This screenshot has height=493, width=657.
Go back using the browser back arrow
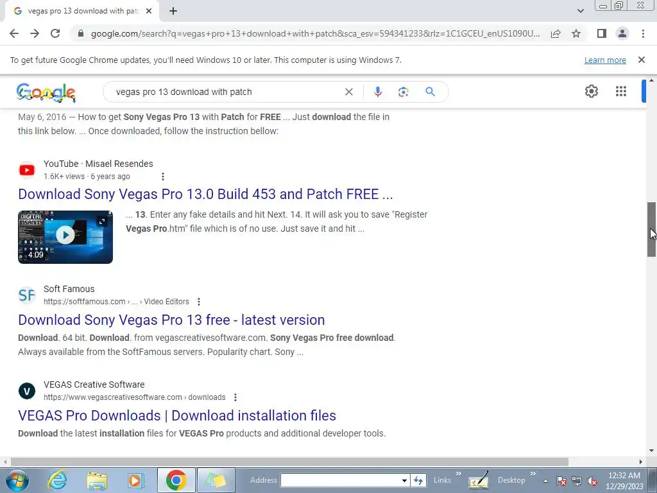tap(14, 33)
